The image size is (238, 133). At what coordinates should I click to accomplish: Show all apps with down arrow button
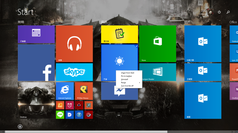(x=20, y=126)
